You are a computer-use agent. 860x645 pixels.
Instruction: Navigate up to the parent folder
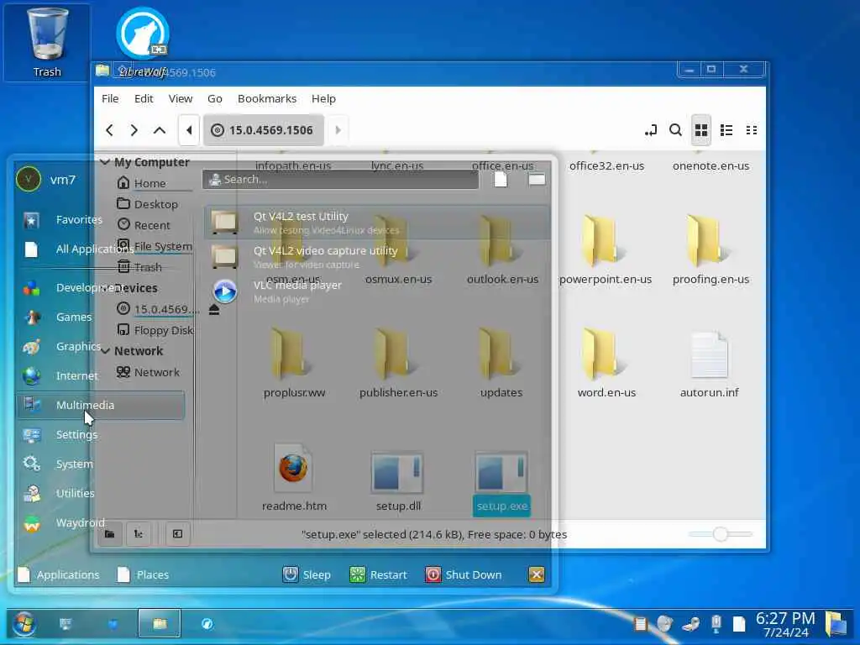(x=160, y=130)
